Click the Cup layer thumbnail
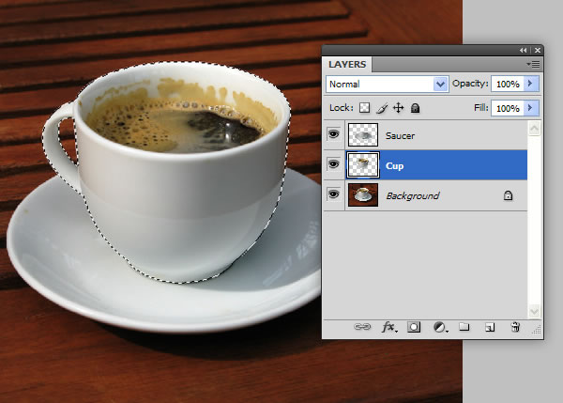 pyautogui.click(x=363, y=165)
